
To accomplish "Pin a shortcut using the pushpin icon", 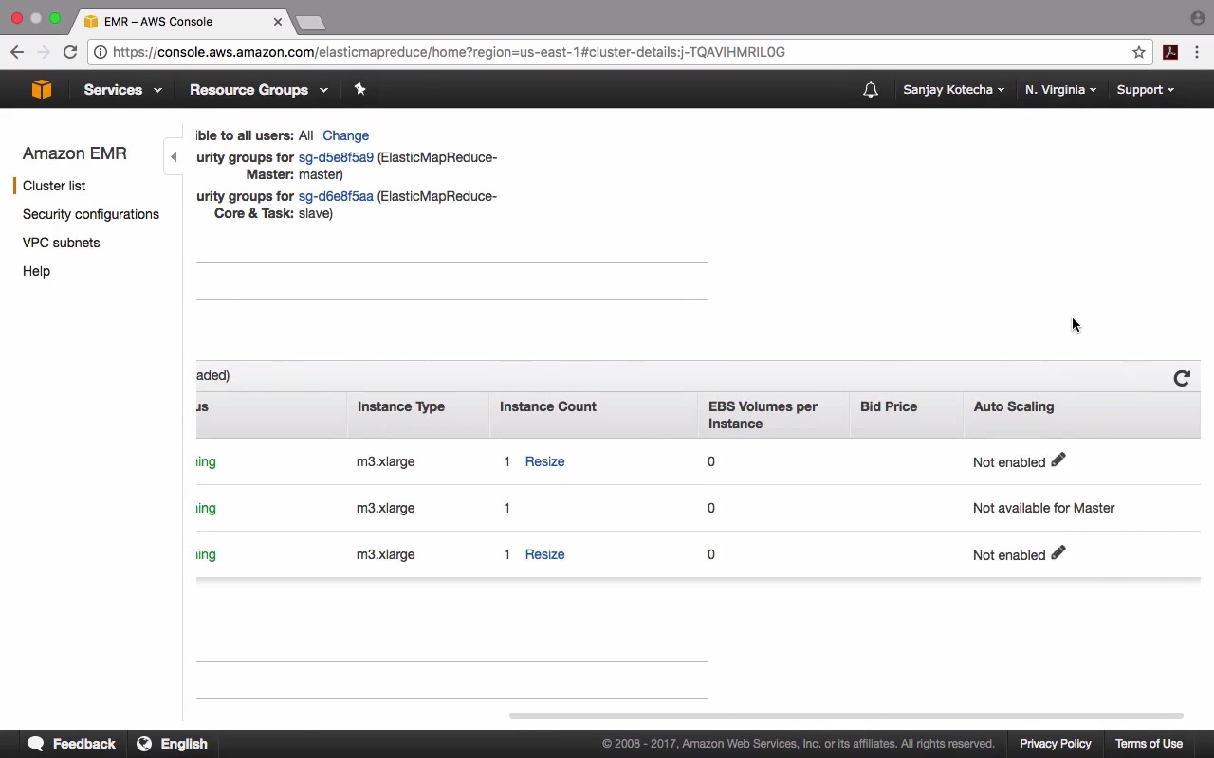I will tap(359, 89).
